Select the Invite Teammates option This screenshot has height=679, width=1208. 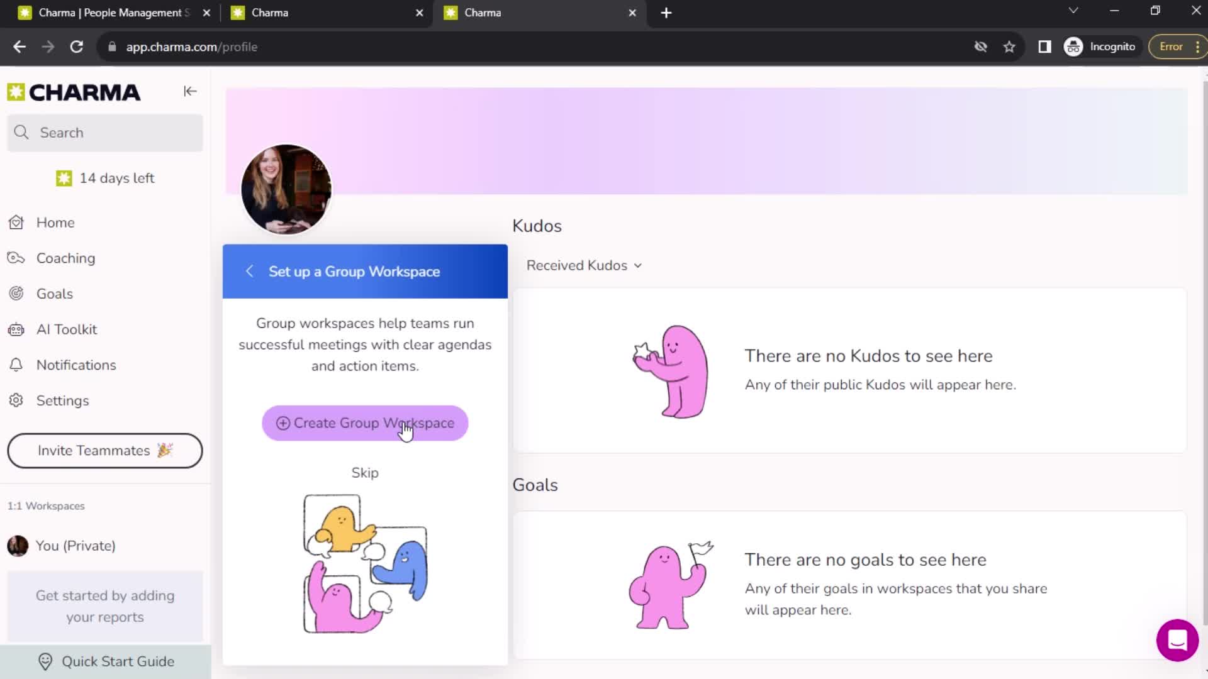104,450
